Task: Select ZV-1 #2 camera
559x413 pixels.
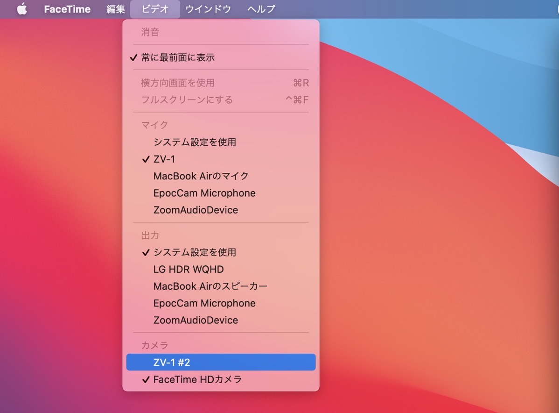Action: [x=221, y=363]
